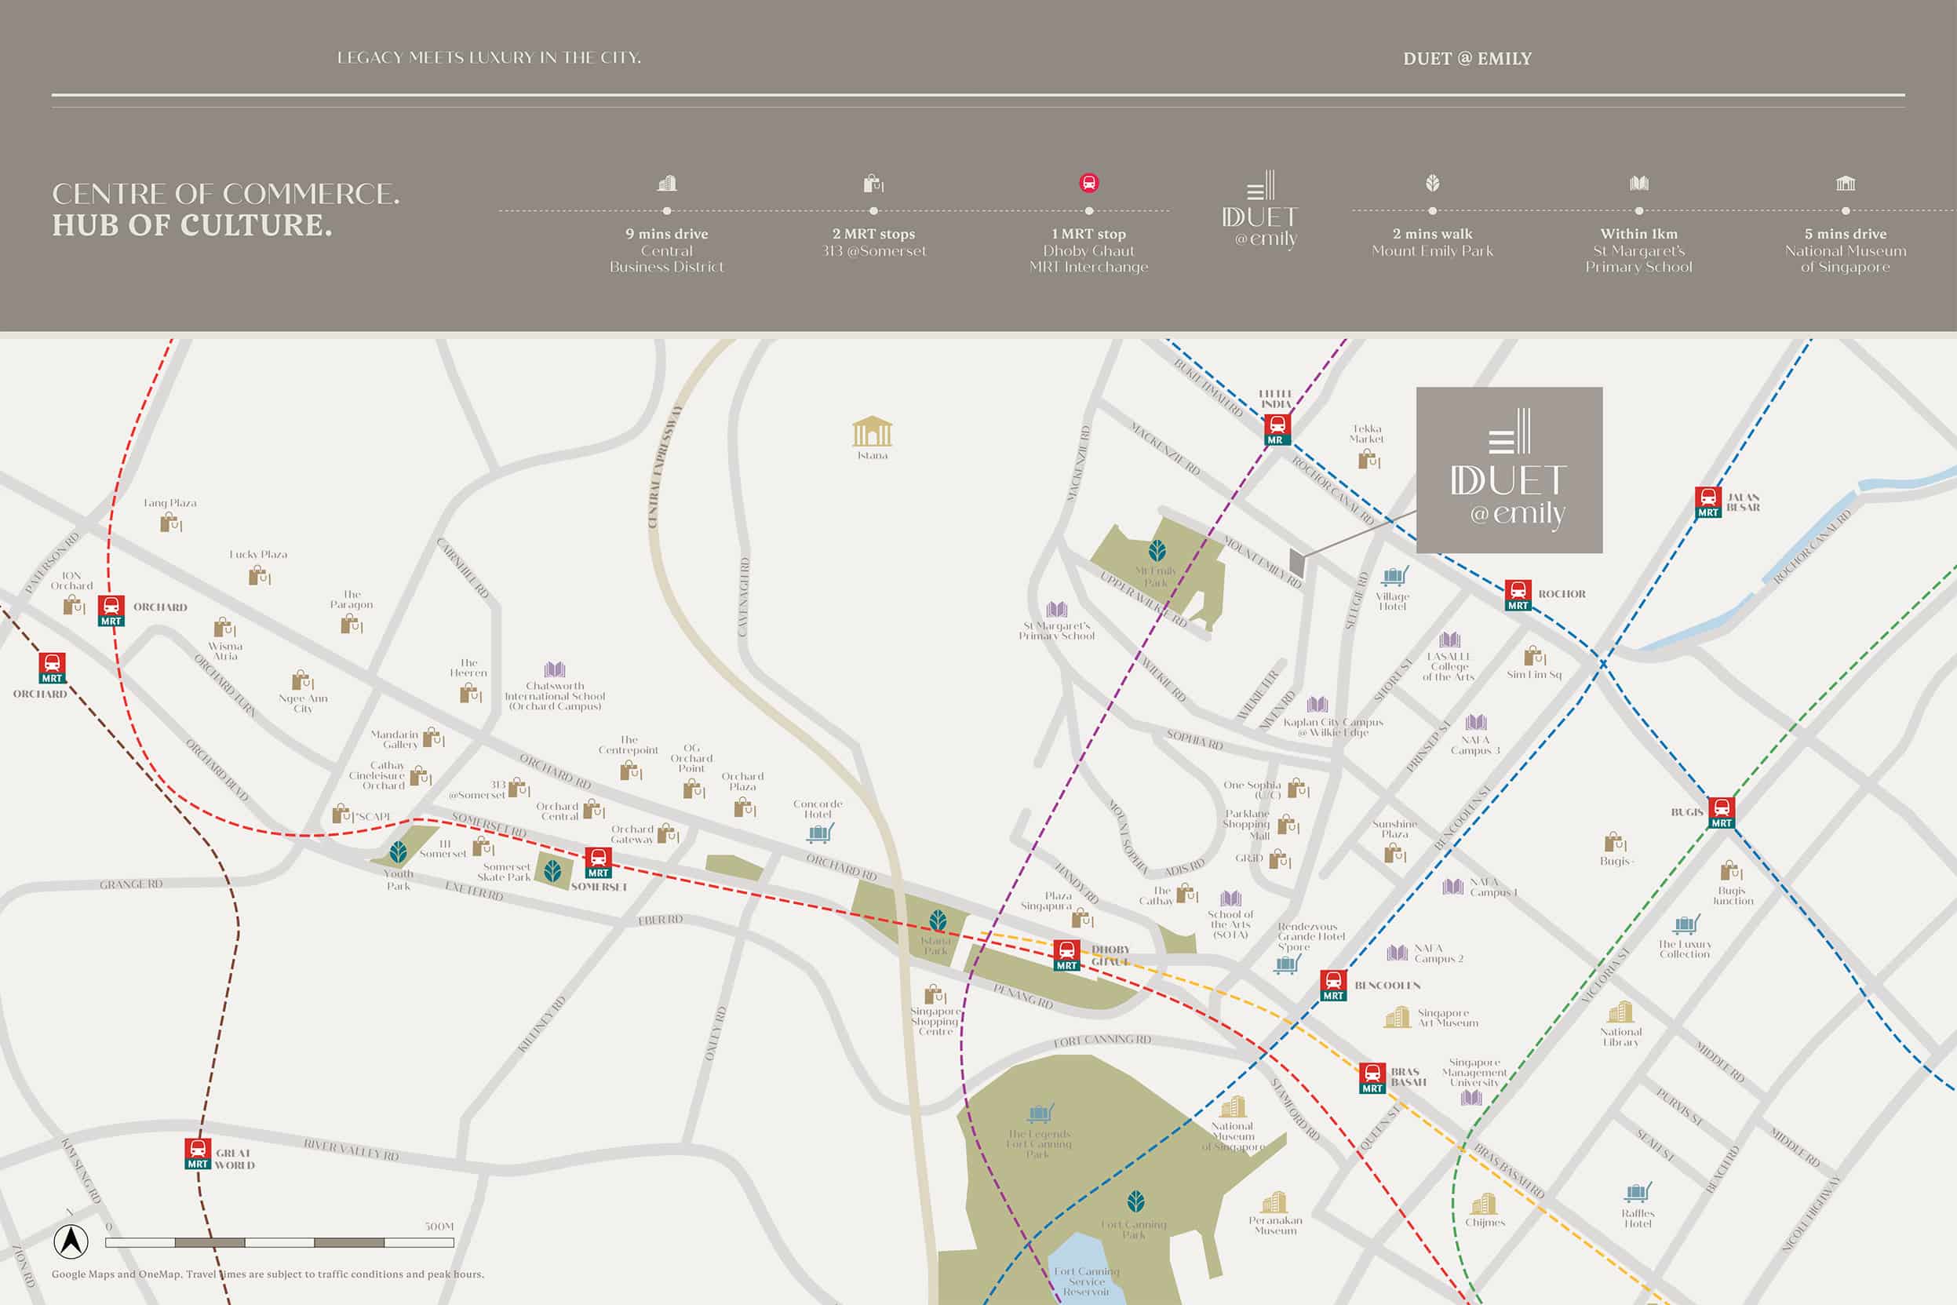Viewport: 1957px width, 1305px height.
Task: Click the Ngee Ann City shopping icon
Action: pos(302,680)
